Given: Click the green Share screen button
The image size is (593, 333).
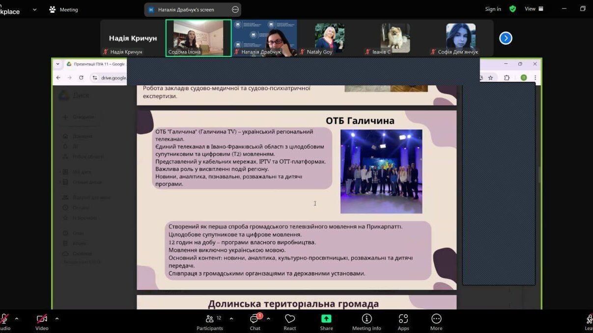Looking at the screenshot, I should 326,322.
